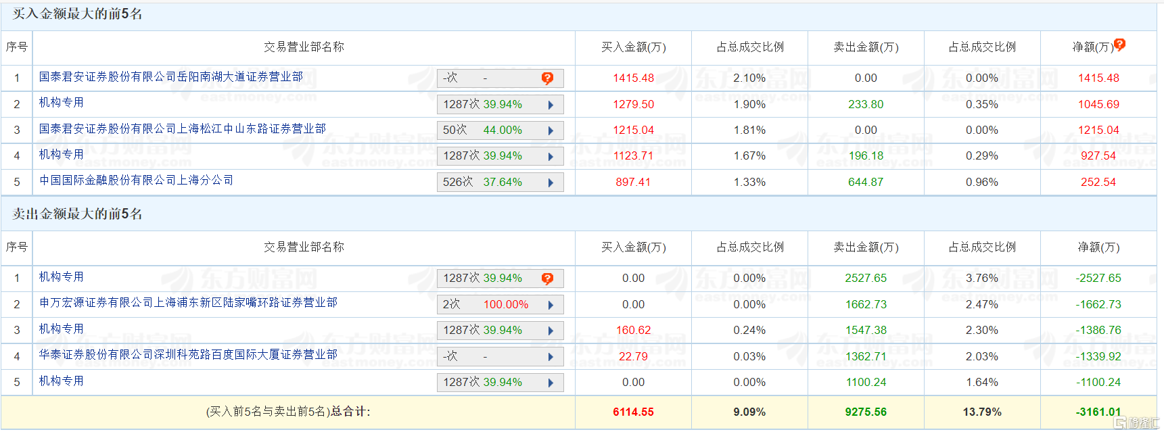The height and width of the screenshot is (434, 1164).
Task: Expand arrow beside 50次 44.00%
Action: (551, 130)
